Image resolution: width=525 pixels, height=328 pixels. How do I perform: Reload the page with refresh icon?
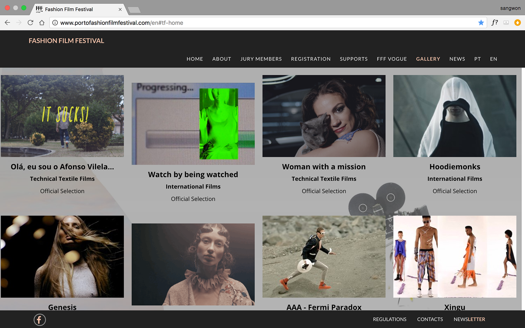[30, 23]
